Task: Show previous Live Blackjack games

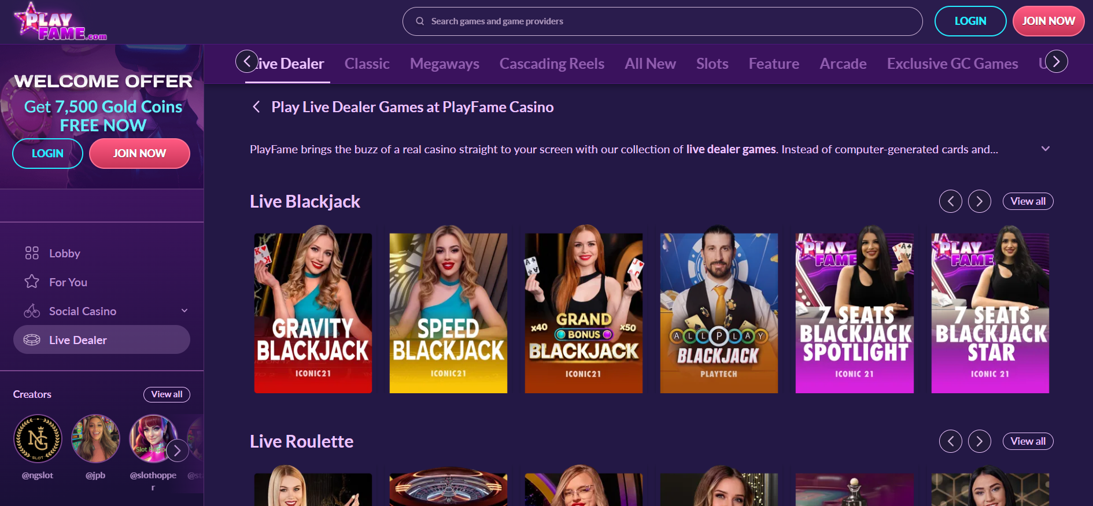Action: 951,201
